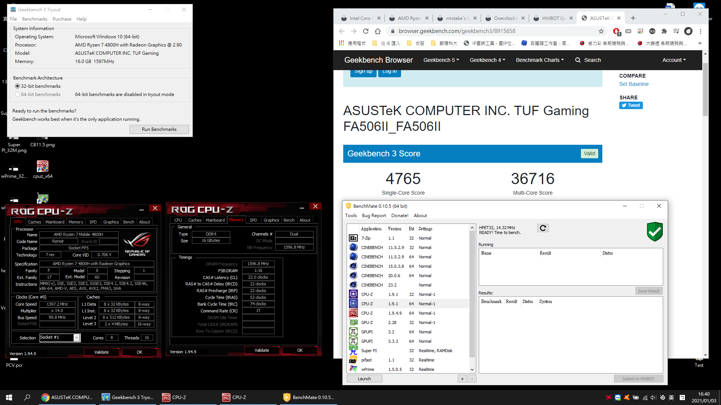Screen dimensions: 721x405
Task: Go back in Chrome browser
Action: [x=342, y=31]
